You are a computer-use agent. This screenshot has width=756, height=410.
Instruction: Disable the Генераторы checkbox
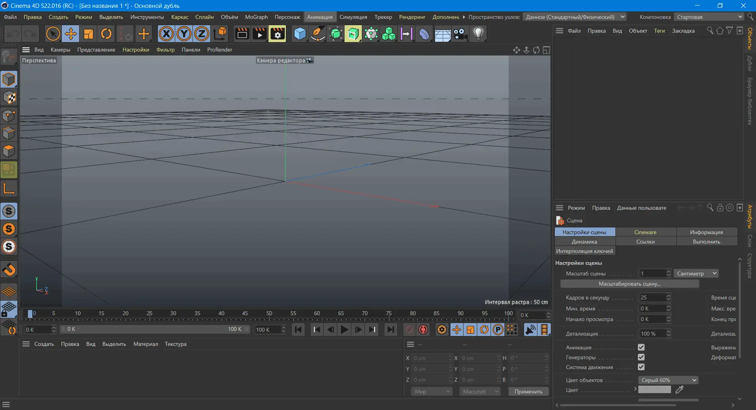(641, 357)
